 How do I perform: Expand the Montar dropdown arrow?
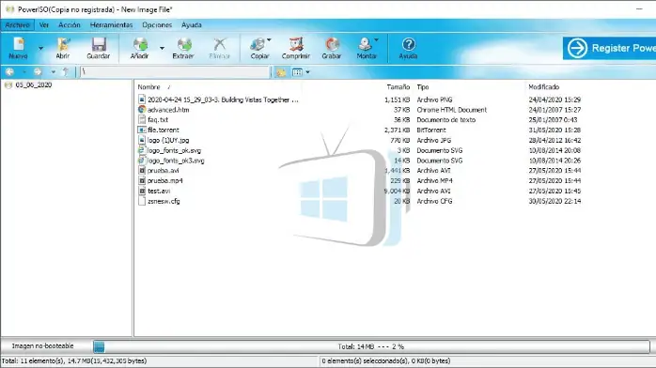377,39
